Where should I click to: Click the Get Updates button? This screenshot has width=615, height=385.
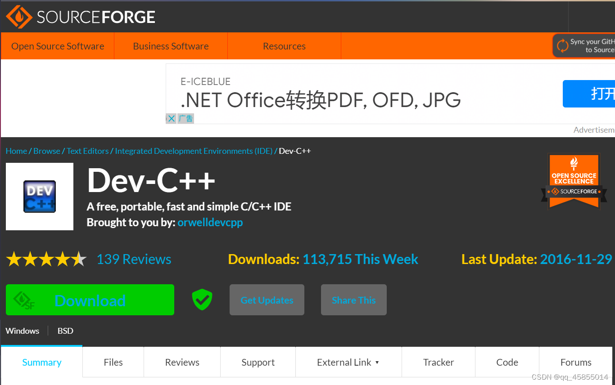tap(267, 300)
